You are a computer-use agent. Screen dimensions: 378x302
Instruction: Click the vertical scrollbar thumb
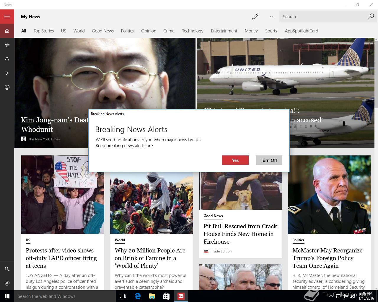point(376,74)
